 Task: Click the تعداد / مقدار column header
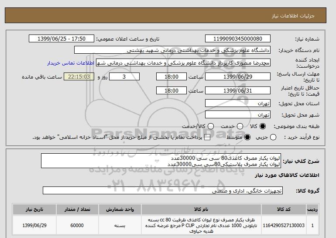(77, 209)
